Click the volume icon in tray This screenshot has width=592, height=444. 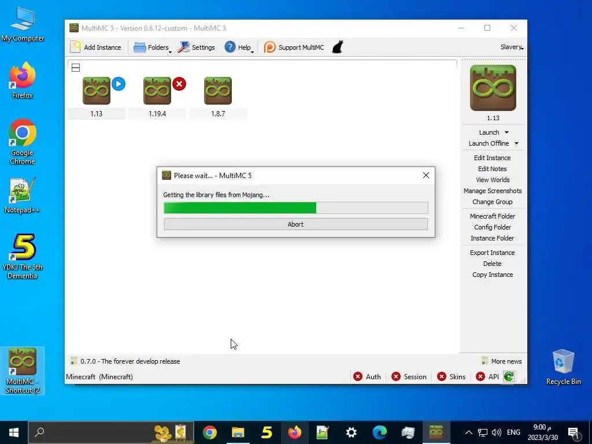coord(497,432)
